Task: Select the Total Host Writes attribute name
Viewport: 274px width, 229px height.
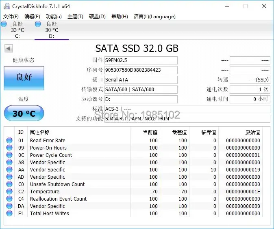Action: (50, 213)
